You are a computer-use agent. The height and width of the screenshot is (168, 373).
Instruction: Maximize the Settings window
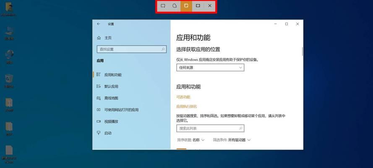tap(287, 24)
